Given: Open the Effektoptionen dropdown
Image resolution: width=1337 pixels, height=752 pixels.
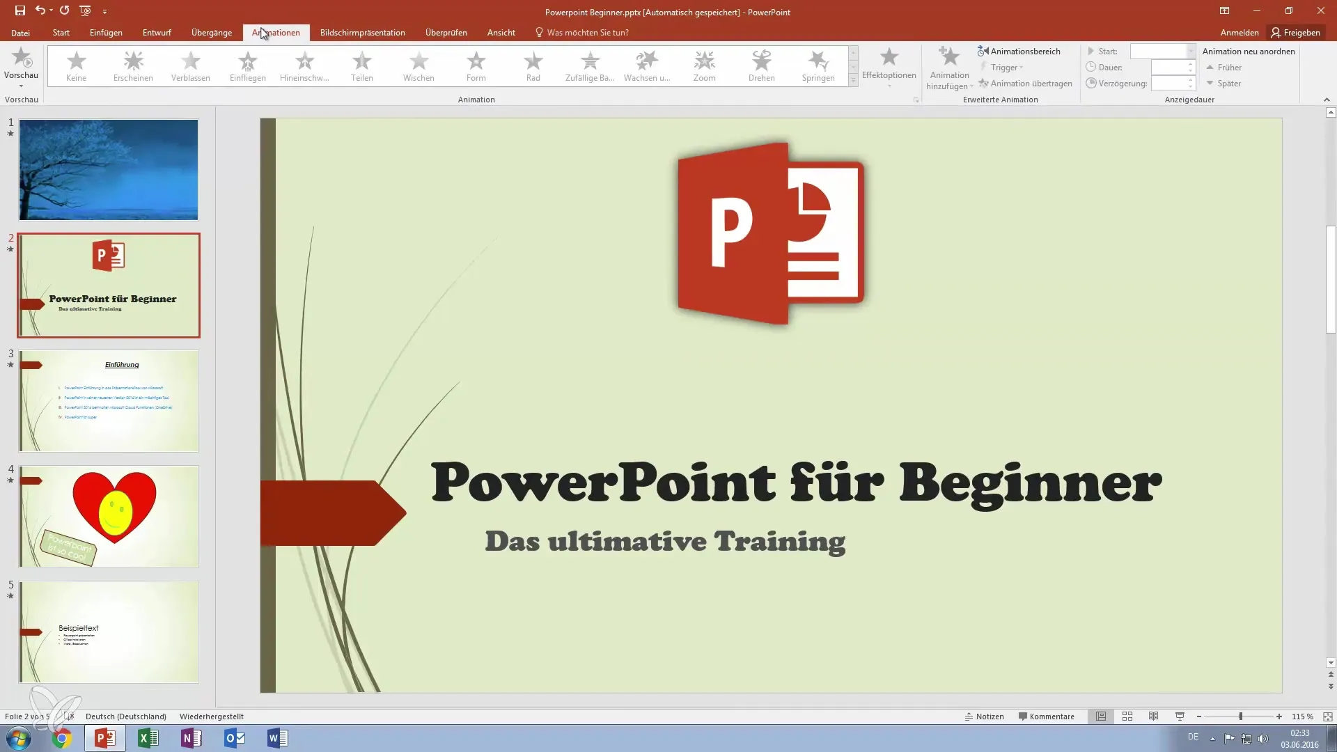Looking at the screenshot, I should pos(889,67).
